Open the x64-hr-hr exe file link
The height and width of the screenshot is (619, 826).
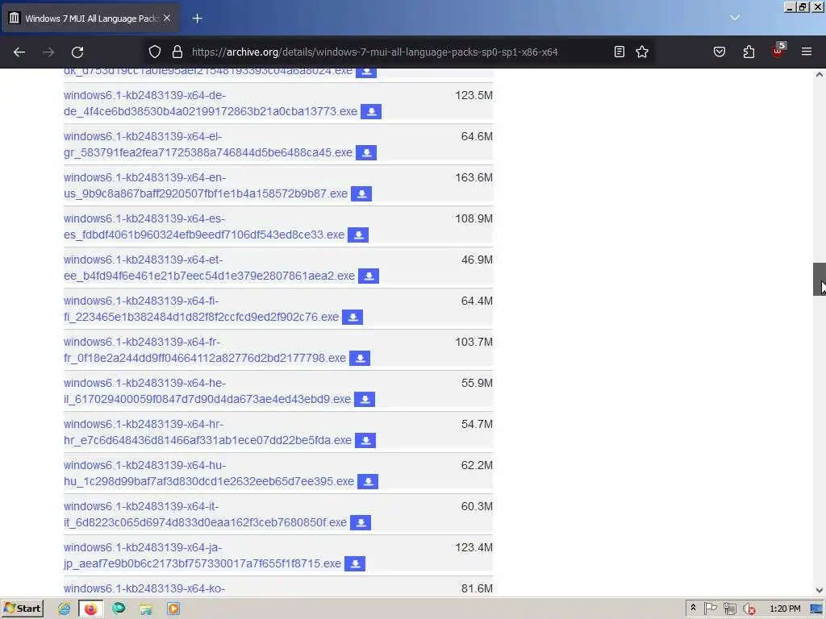[x=207, y=432]
